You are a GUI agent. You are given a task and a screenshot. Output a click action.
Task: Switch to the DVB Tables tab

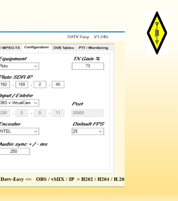pyautogui.click(x=64, y=48)
